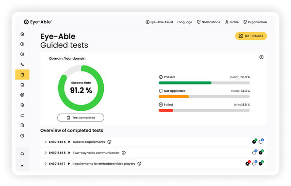Click not applicable badge in Two-way voice communication row

coord(255,152)
